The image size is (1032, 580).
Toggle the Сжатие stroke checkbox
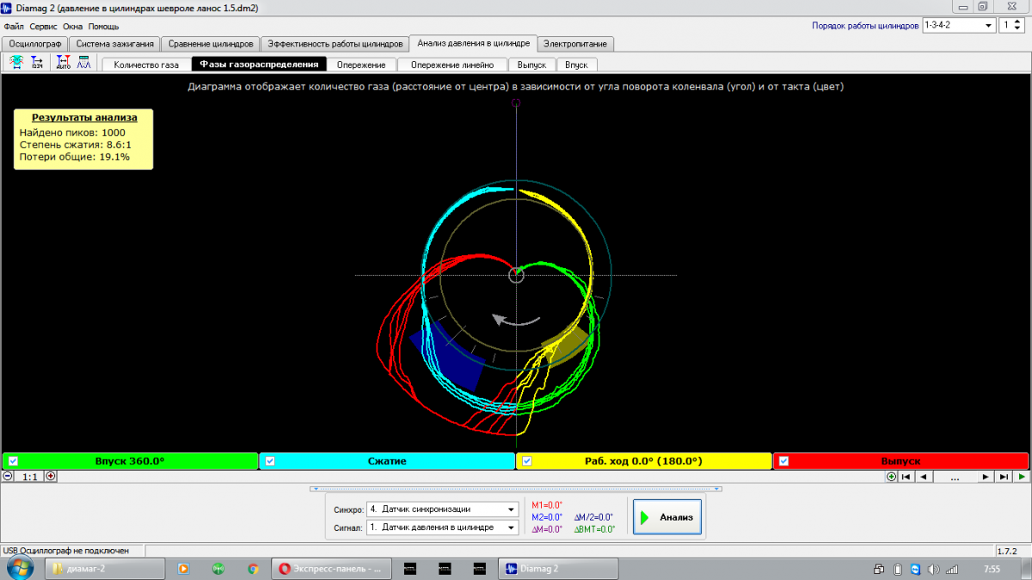[270, 461]
